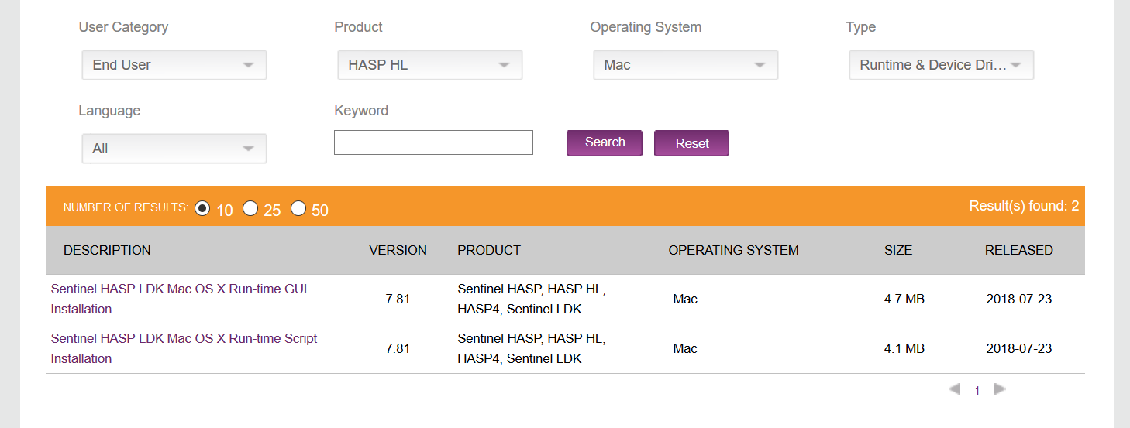Image resolution: width=1130 pixels, height=428 pixels.
Task: Click the DESCRIPTION column header
Action: [x=107, y=250]
